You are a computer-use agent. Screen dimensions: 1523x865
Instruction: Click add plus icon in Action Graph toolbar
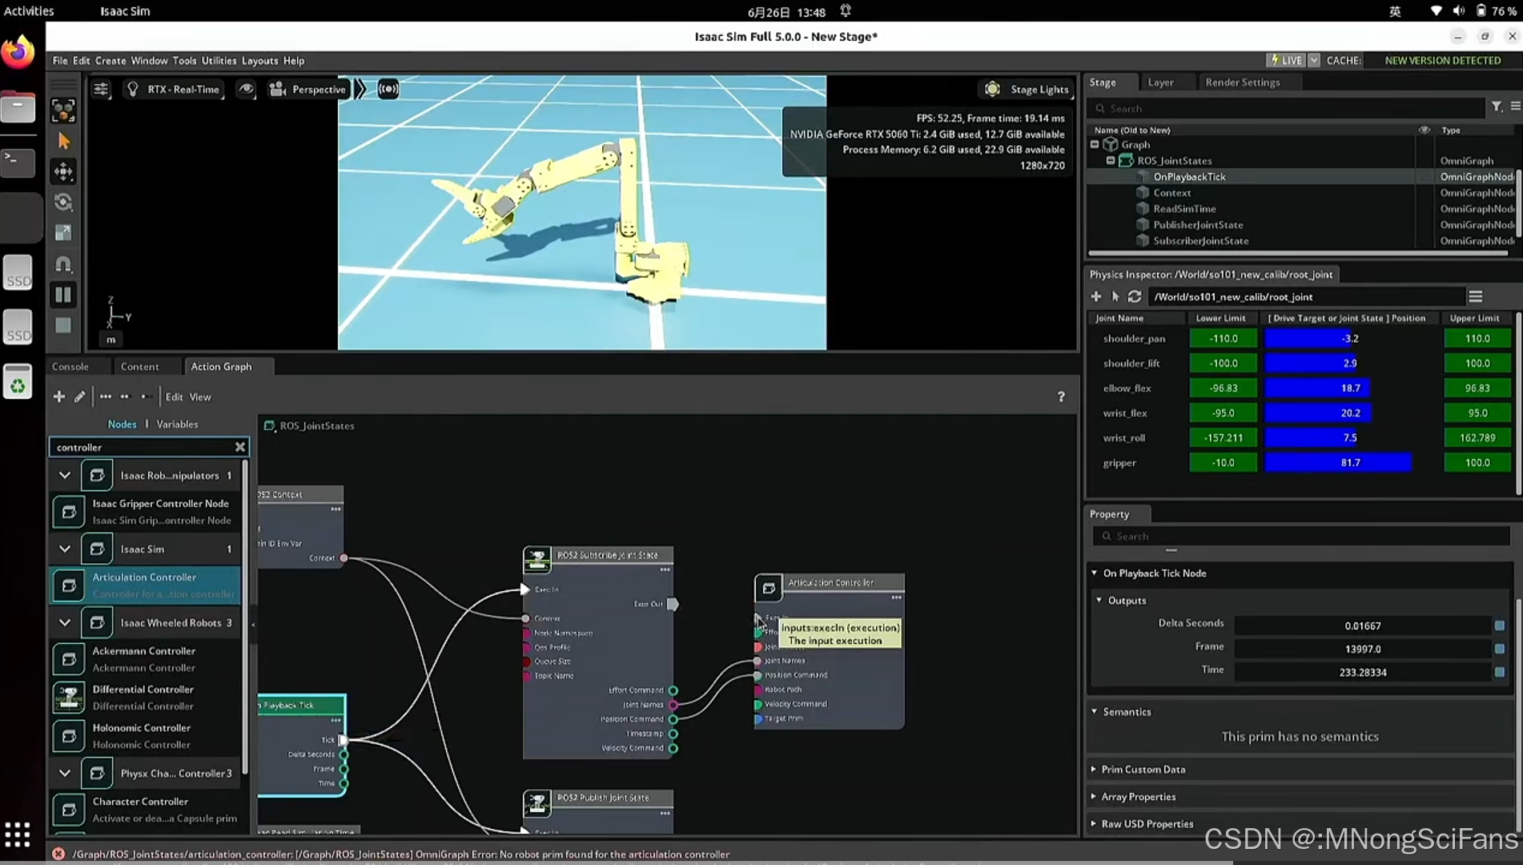(59, 396)
